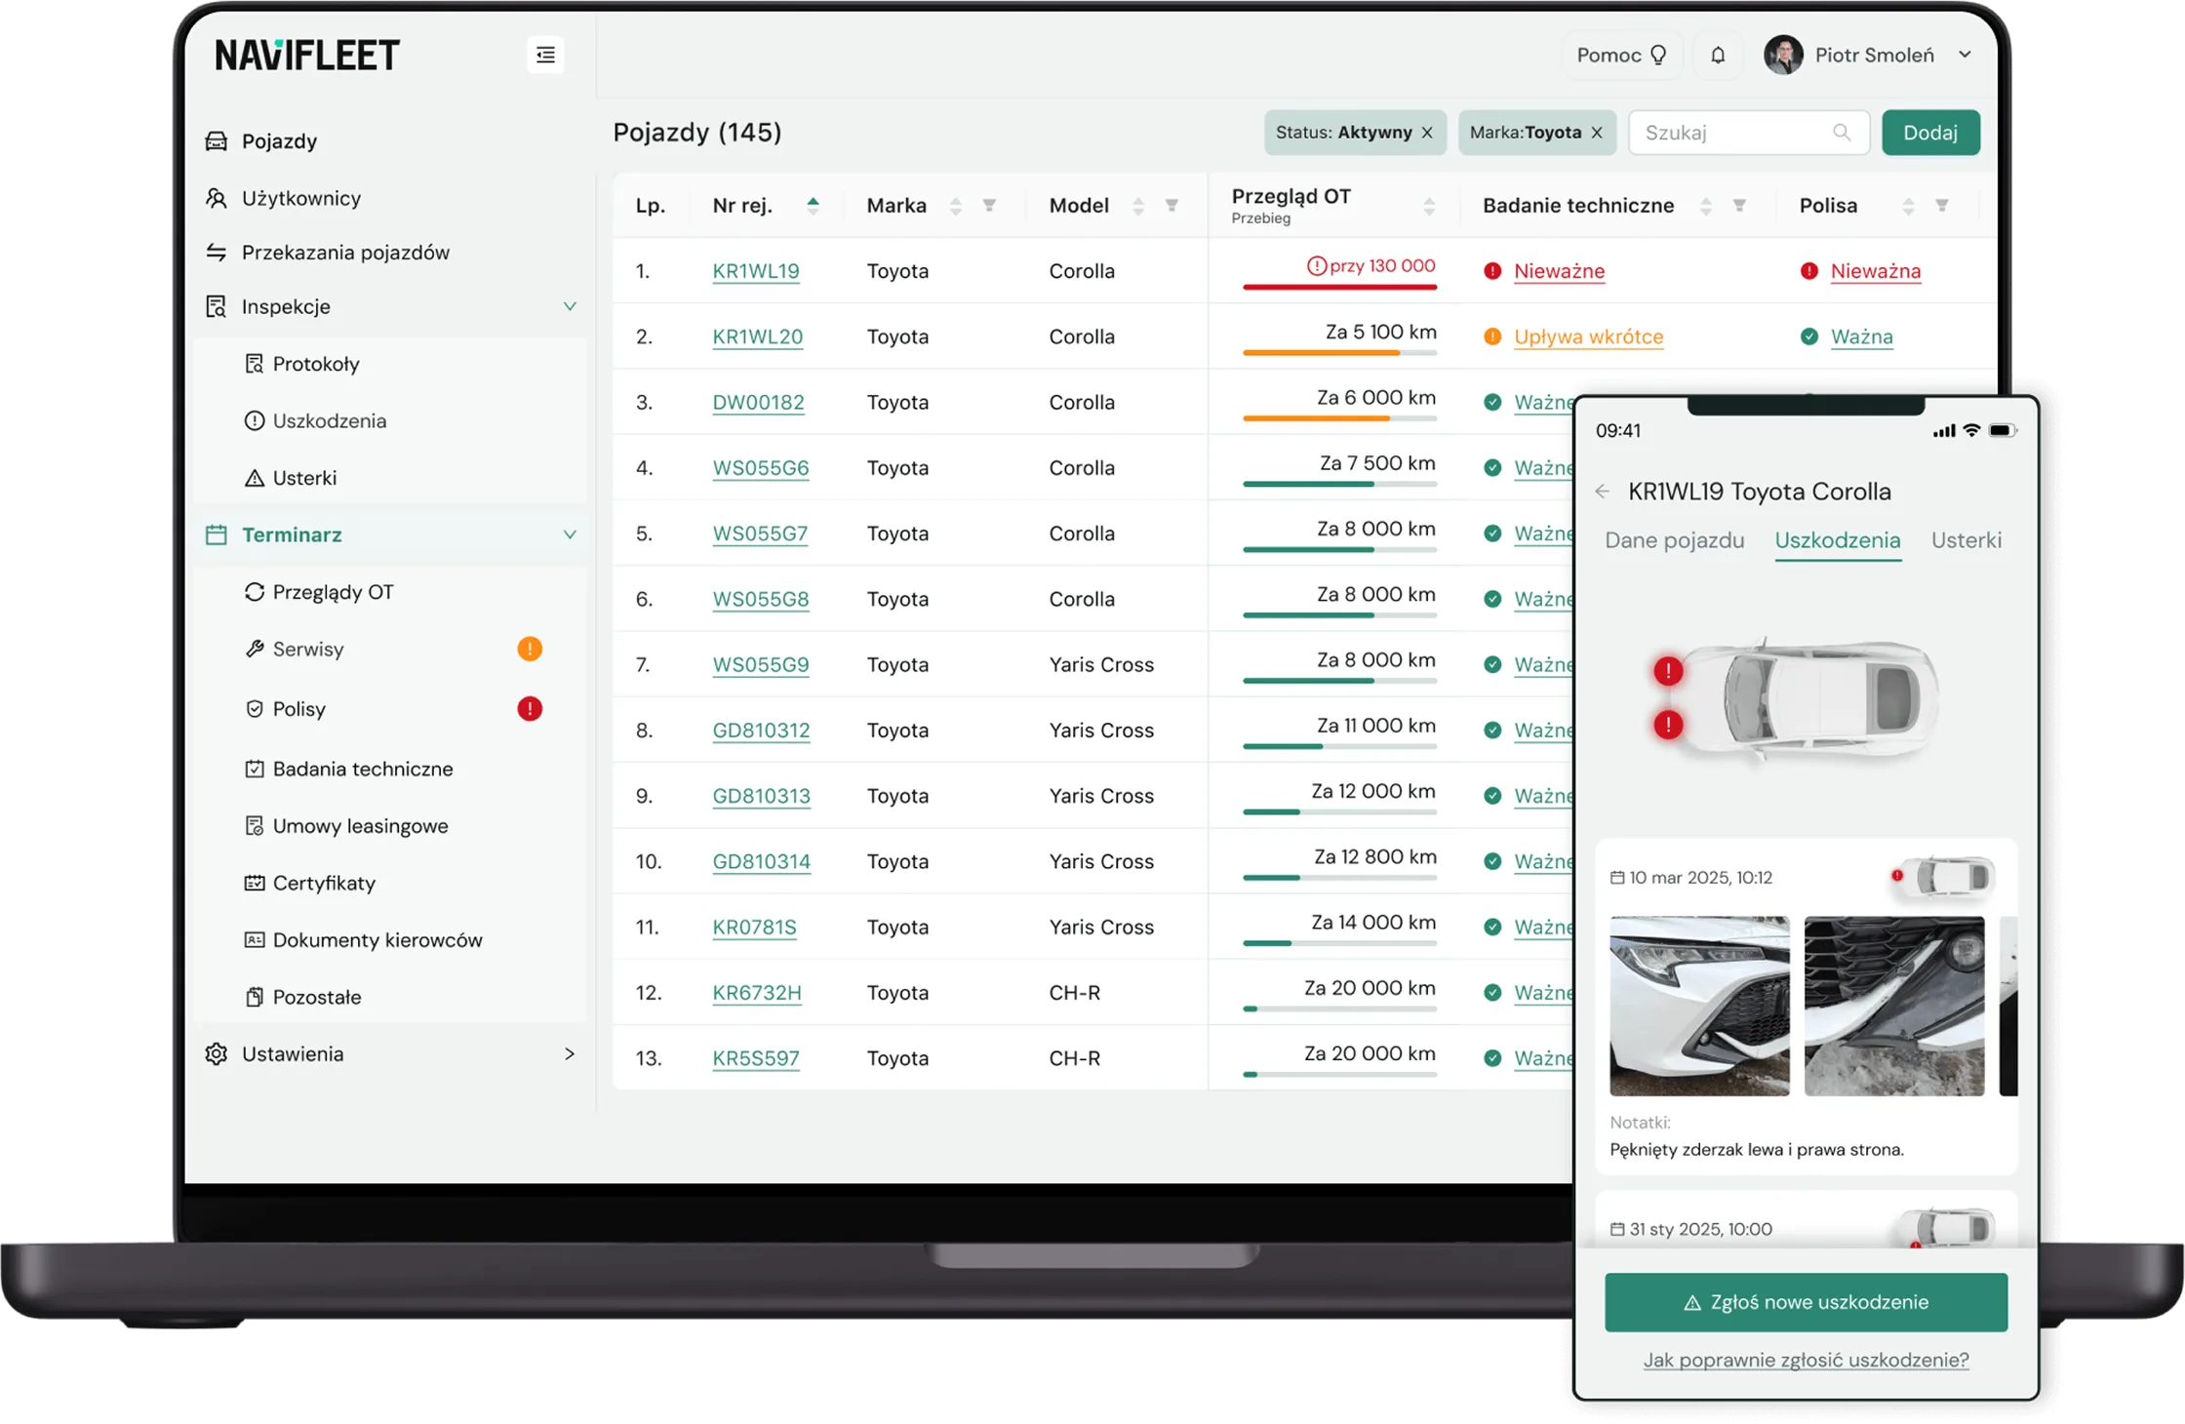This screenshot has width=2185, height=1424.
Task: Filter the Polisa column with funnel icon
Action: tap(1942, 205)
